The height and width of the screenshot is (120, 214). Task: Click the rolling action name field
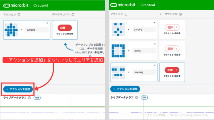coord(144,51)
